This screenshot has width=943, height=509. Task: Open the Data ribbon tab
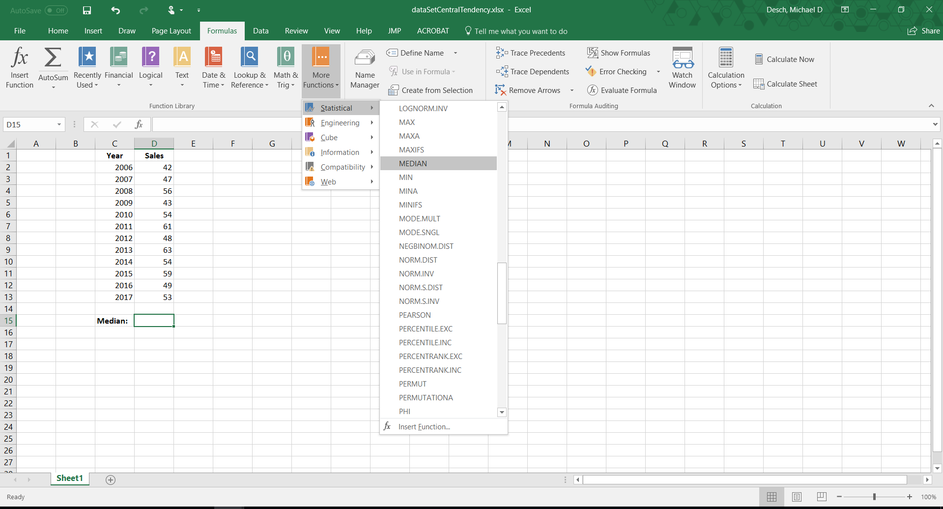tap(260, 31)
